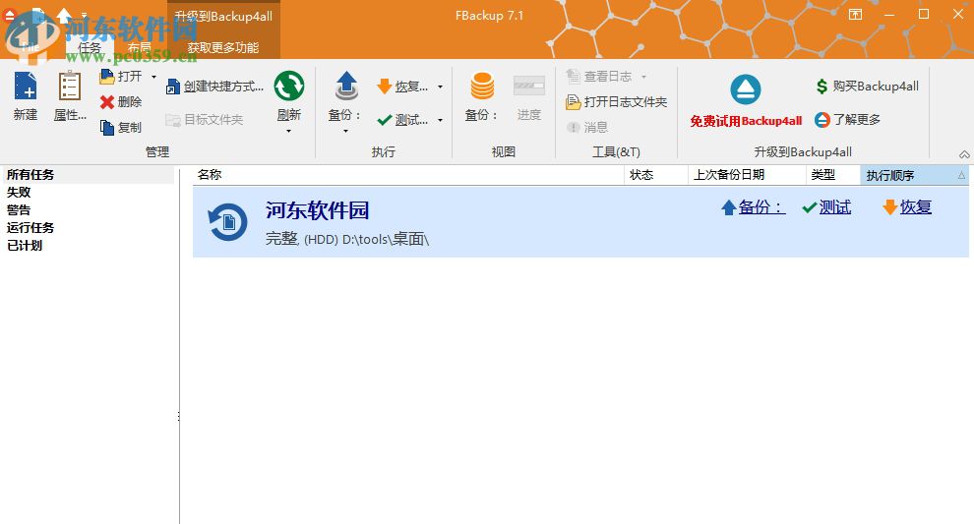Image resolution: width=974 pixels, height=524 pixels.
Task: Open the Get more features (获取更多功能) tab
Action: [223, 47]
